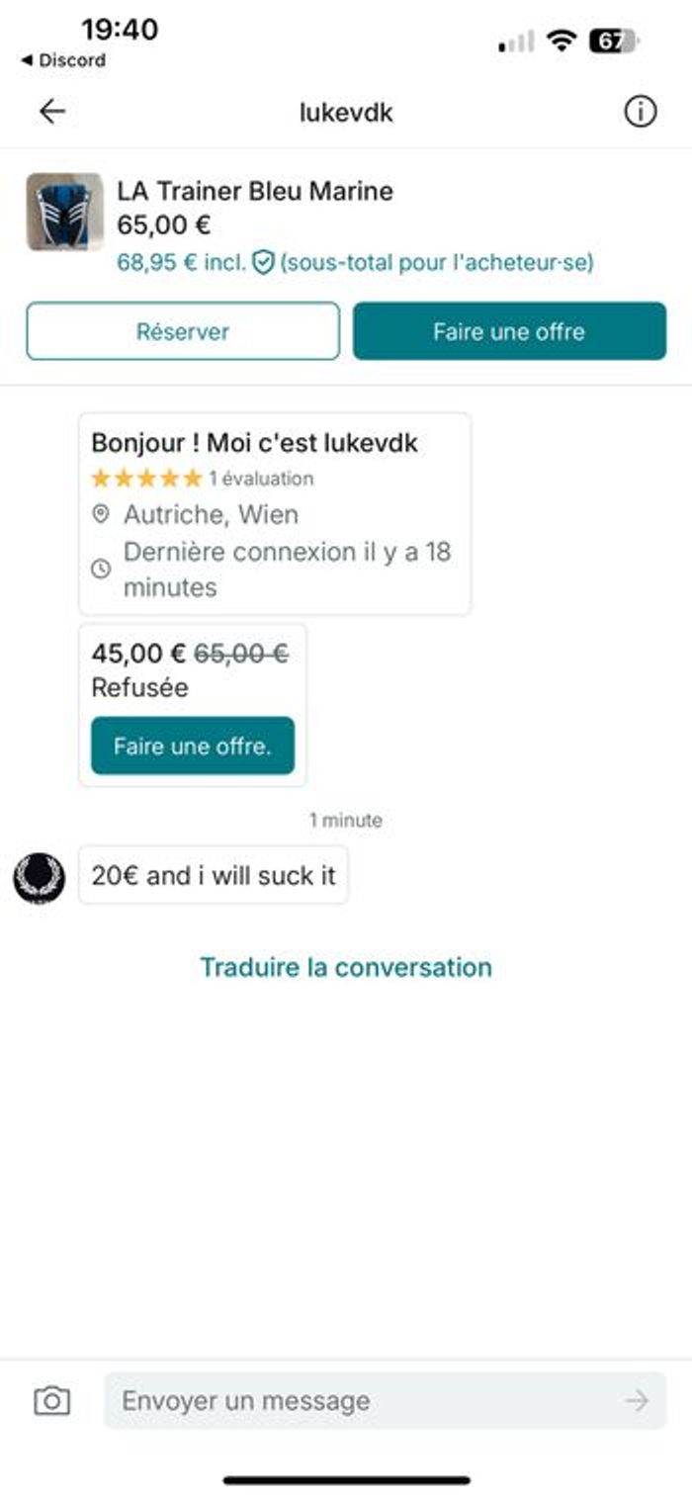Return to Discord via back indicator

[x=63, y=60]
